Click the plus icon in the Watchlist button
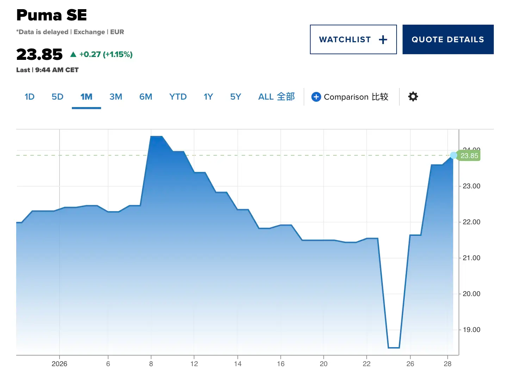The height and width of the screenshot is (376, 510). click(383, 40)
